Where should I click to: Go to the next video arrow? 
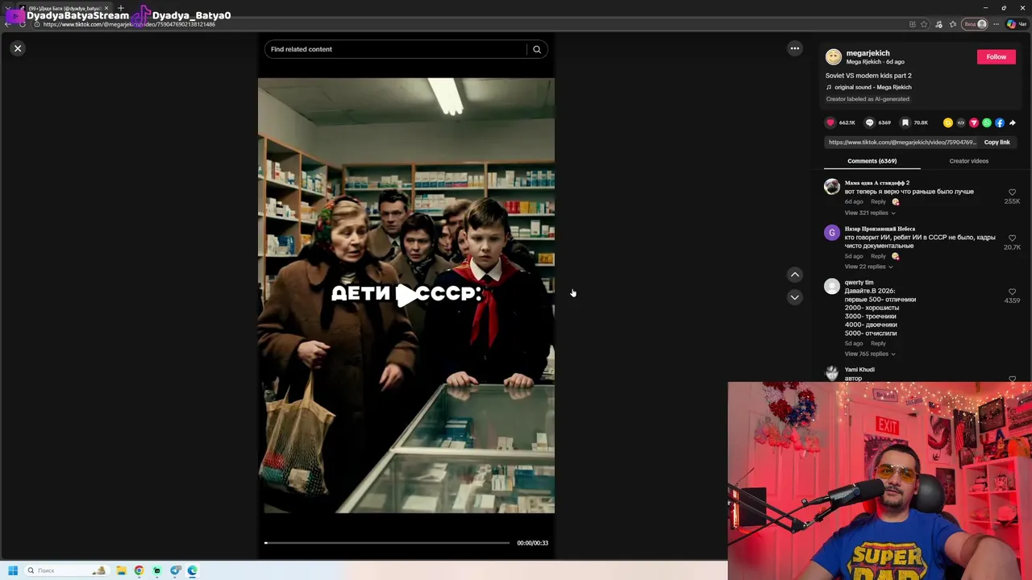[795, 297]
